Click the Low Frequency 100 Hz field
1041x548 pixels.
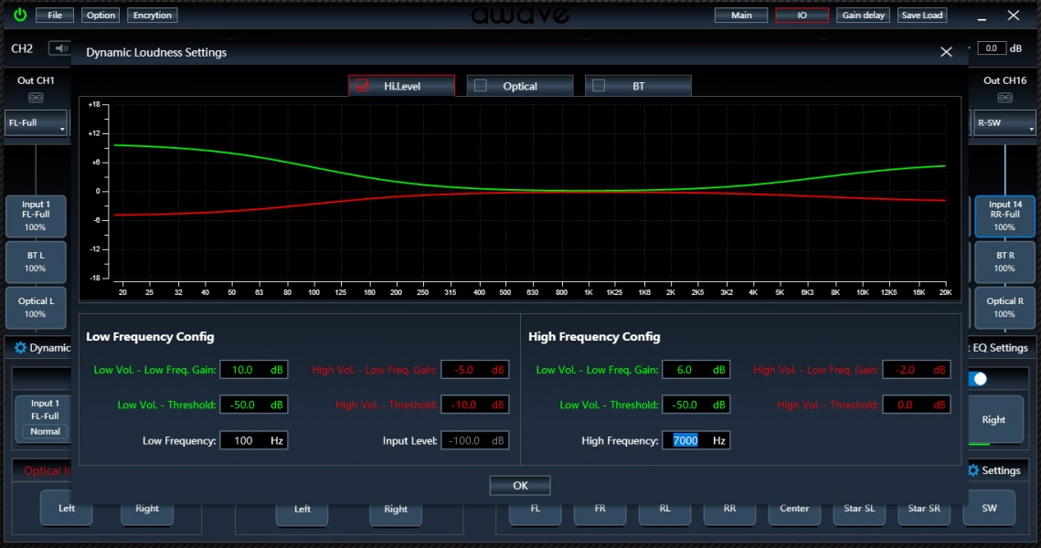pos(253,440)
